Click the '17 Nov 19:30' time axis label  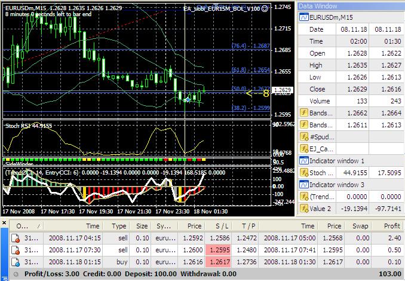(x=96, y=212)
